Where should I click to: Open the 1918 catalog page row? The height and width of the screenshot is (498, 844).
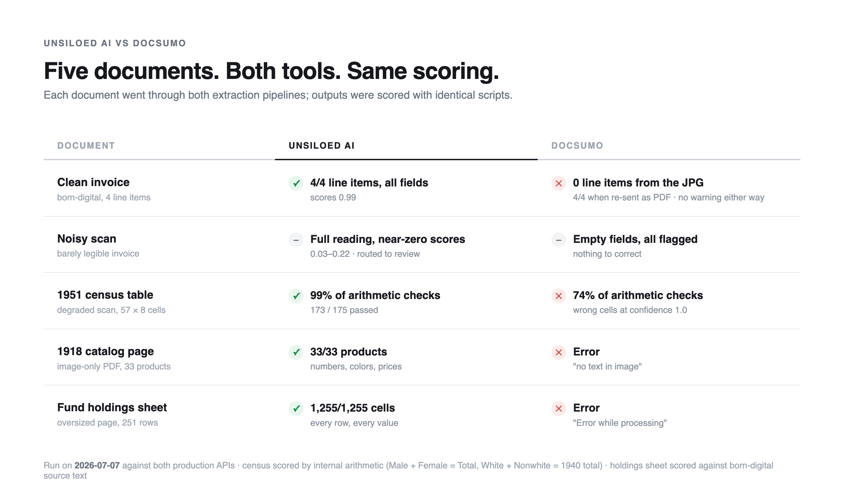[422, 357]
